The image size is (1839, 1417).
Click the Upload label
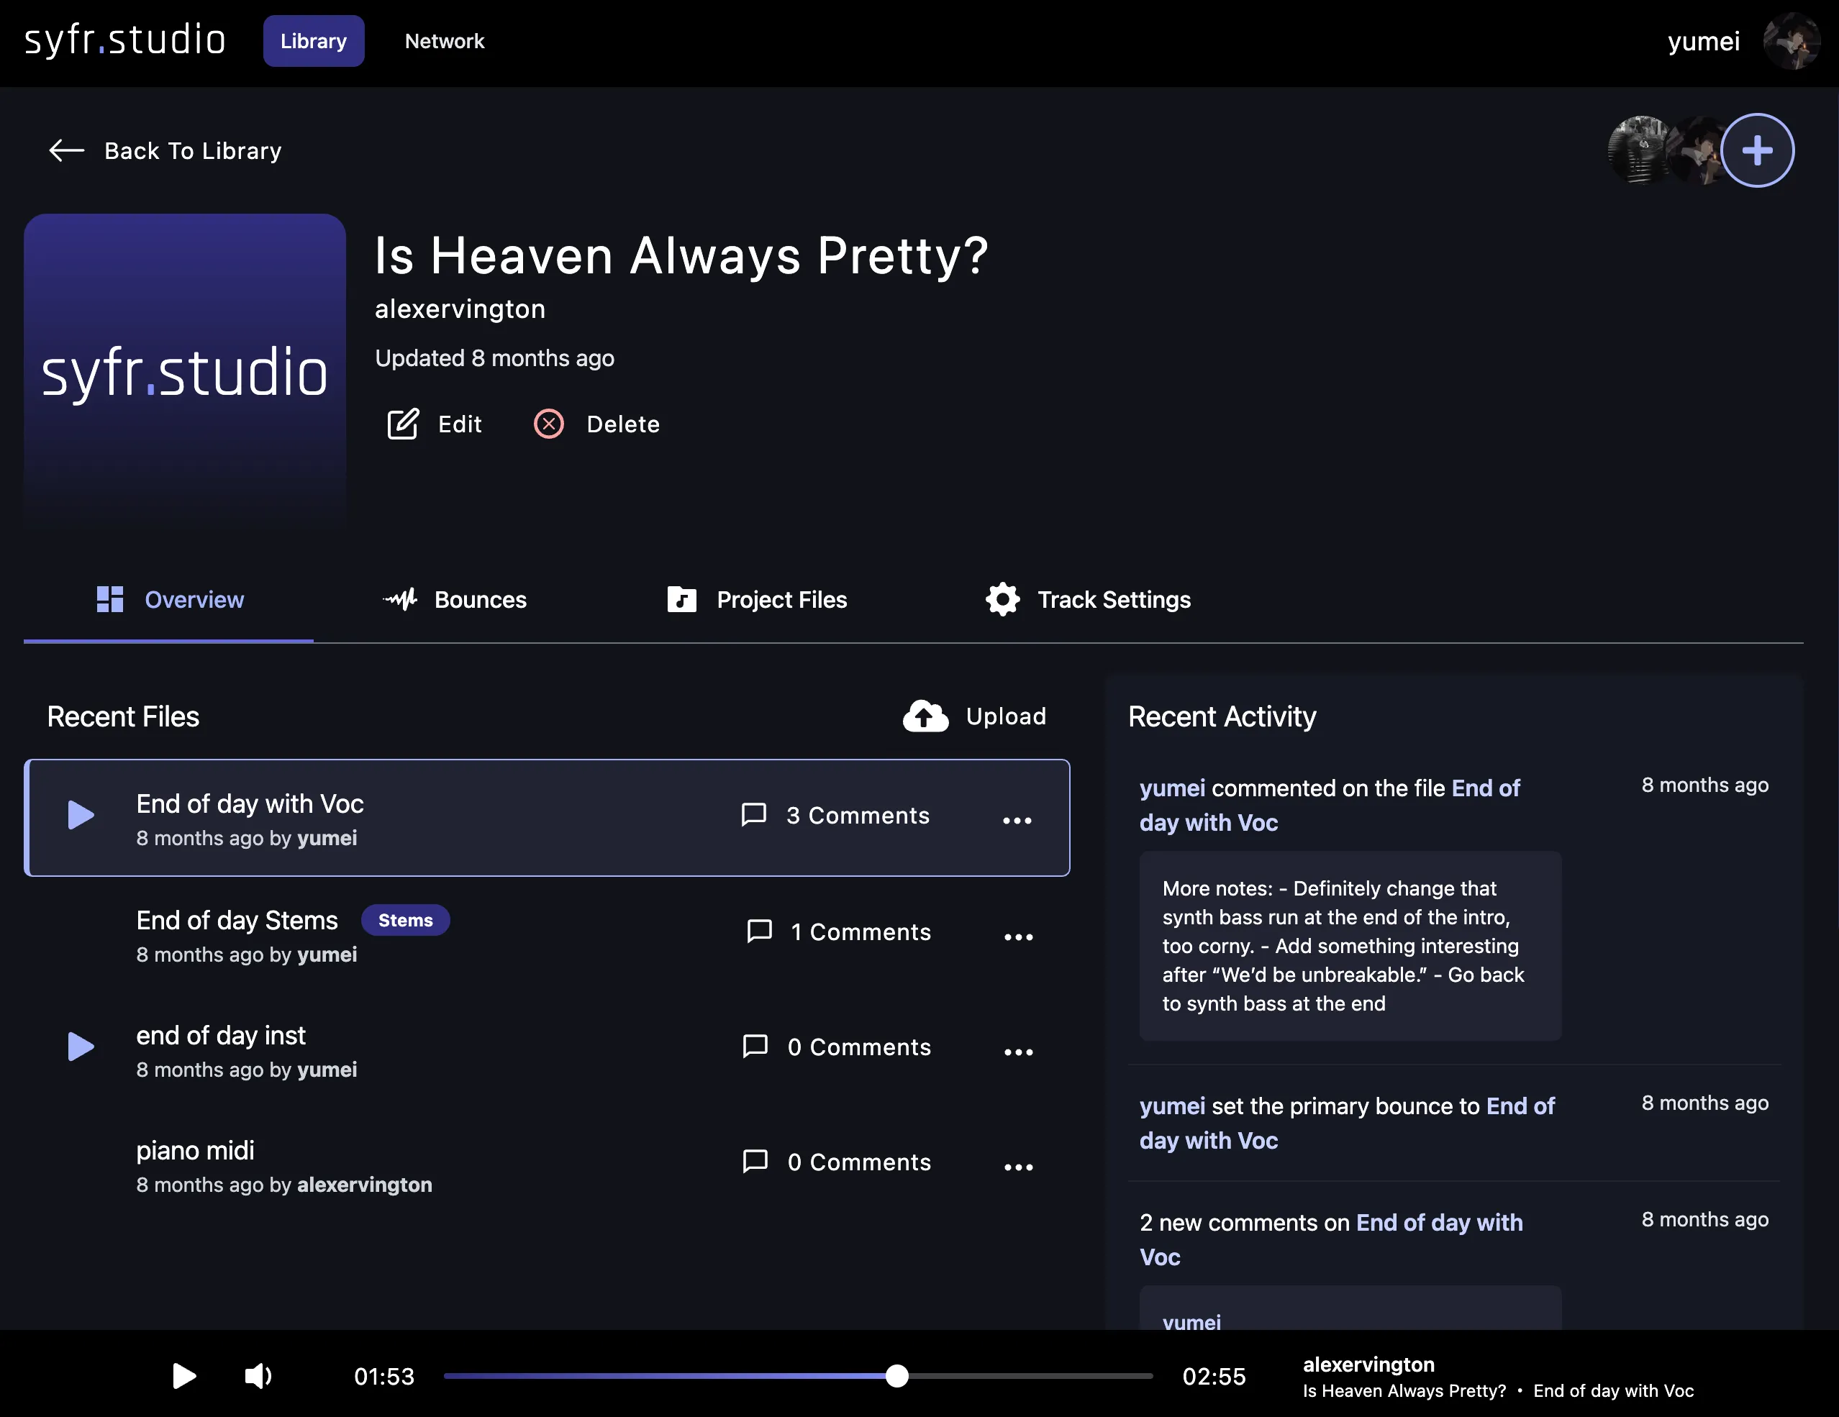[x=1005, y=716]
